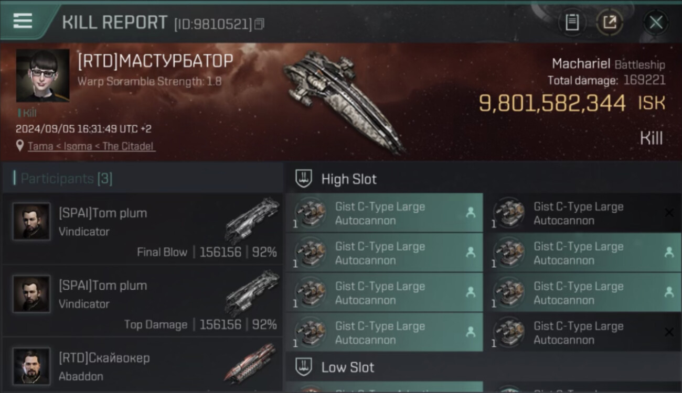Open the Скайвокер pilot portrait
Screen dimensions: 682x393
[x=31, y=366]
